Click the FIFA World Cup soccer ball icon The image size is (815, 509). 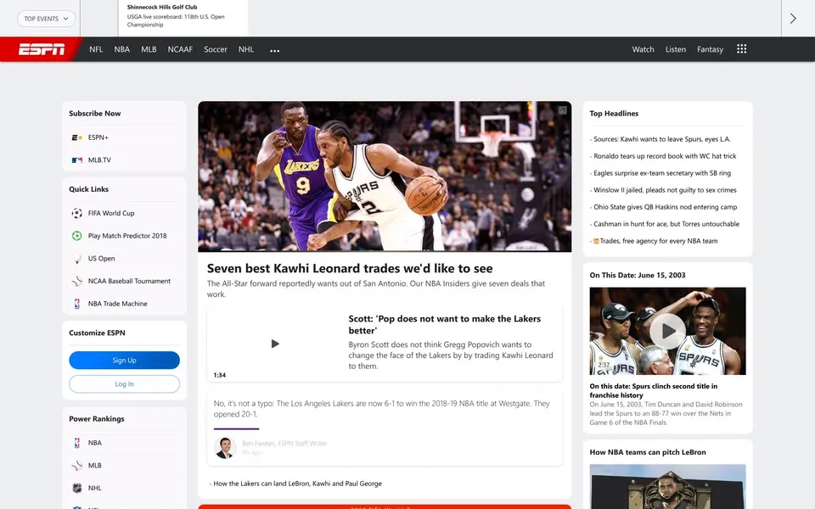(77, 213)
